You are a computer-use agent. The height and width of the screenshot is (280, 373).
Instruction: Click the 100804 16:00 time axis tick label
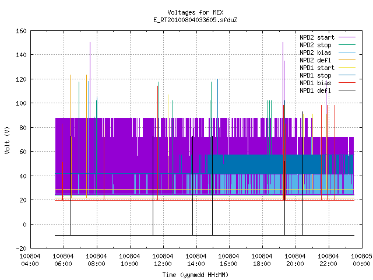(229, 260)
